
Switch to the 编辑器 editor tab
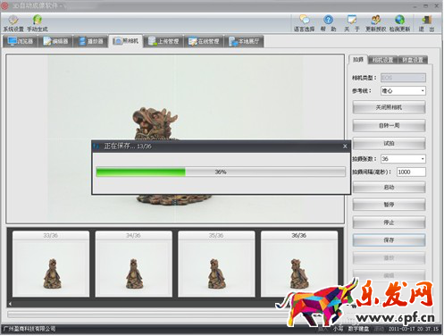(55, 41)
